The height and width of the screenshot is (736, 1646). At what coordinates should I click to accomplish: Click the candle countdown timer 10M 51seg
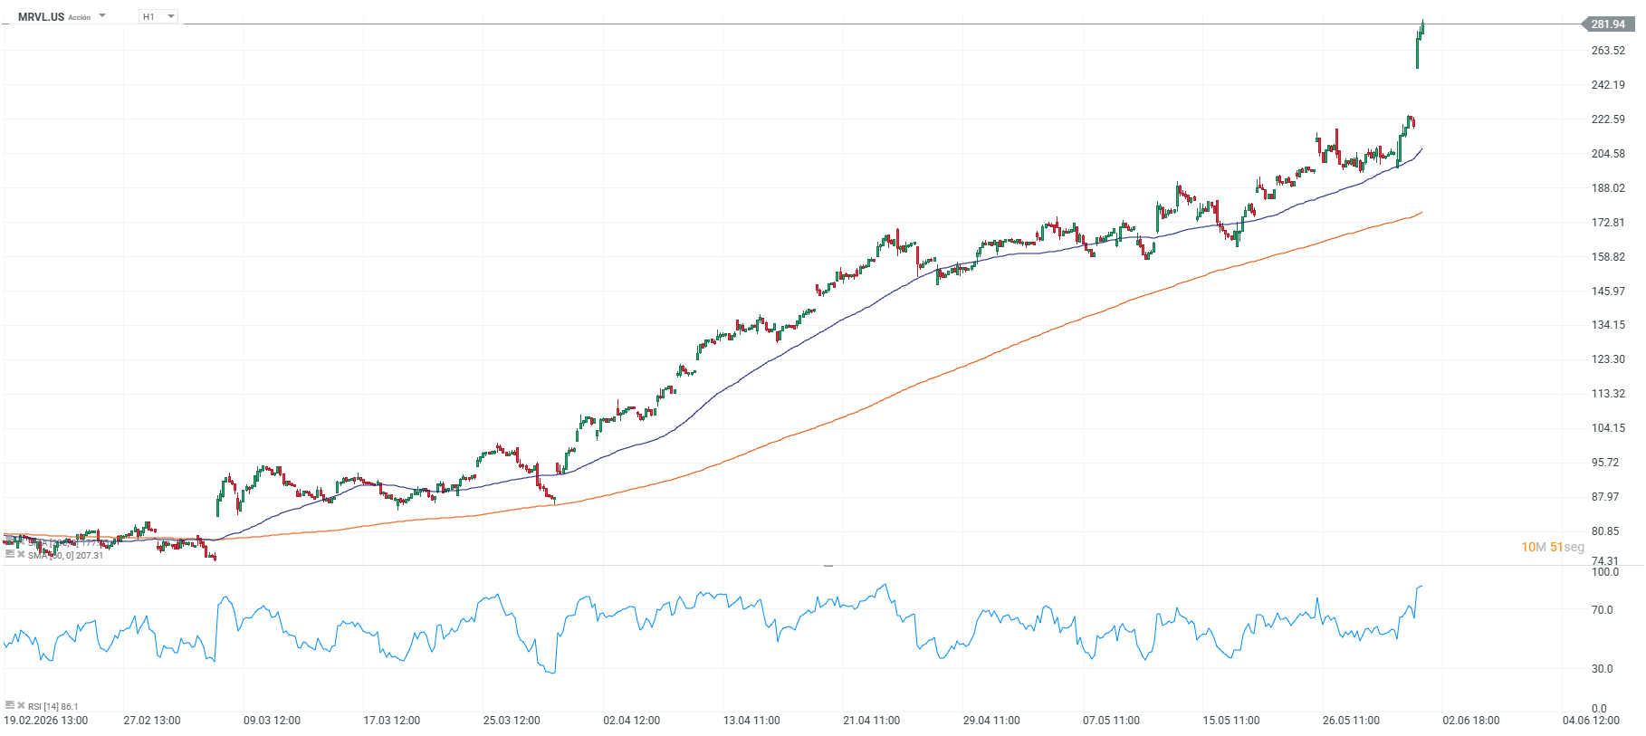pos(1553,547)
